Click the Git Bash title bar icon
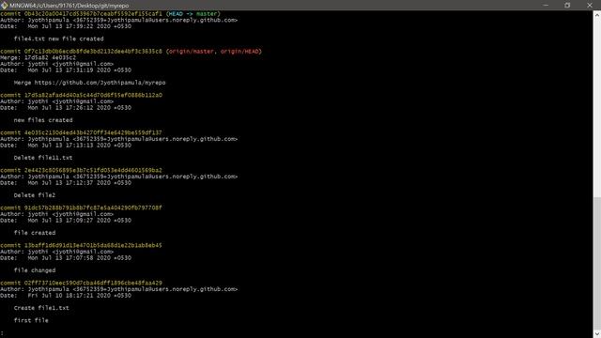This screenshot has width=601, height=338. (4, 6)
